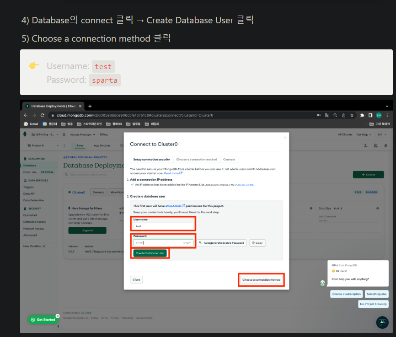Copy the password with Copy button

click(257, 243)
